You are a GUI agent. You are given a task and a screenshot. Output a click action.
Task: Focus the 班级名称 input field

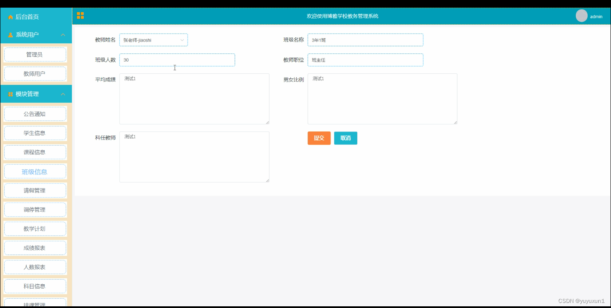click(x=365, y=40)
